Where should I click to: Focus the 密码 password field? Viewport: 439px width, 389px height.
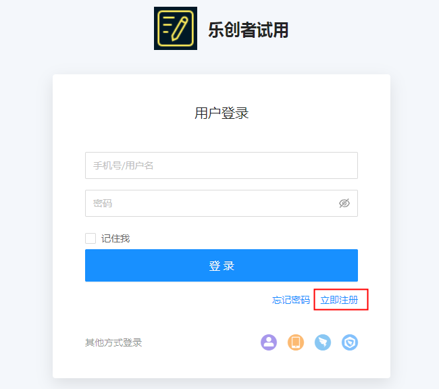pos(222,203)
